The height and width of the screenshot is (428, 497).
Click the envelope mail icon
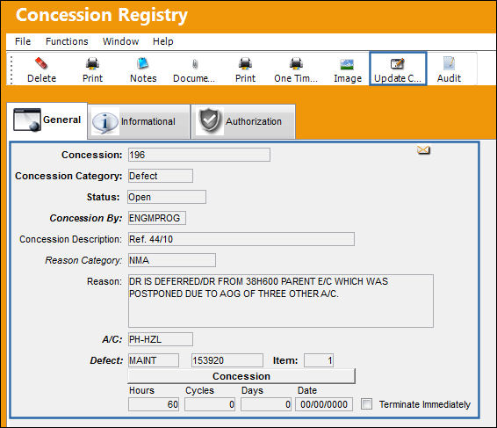click(423, 149)
